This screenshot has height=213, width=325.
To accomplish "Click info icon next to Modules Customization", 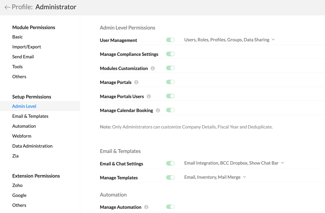I will 153,68.
